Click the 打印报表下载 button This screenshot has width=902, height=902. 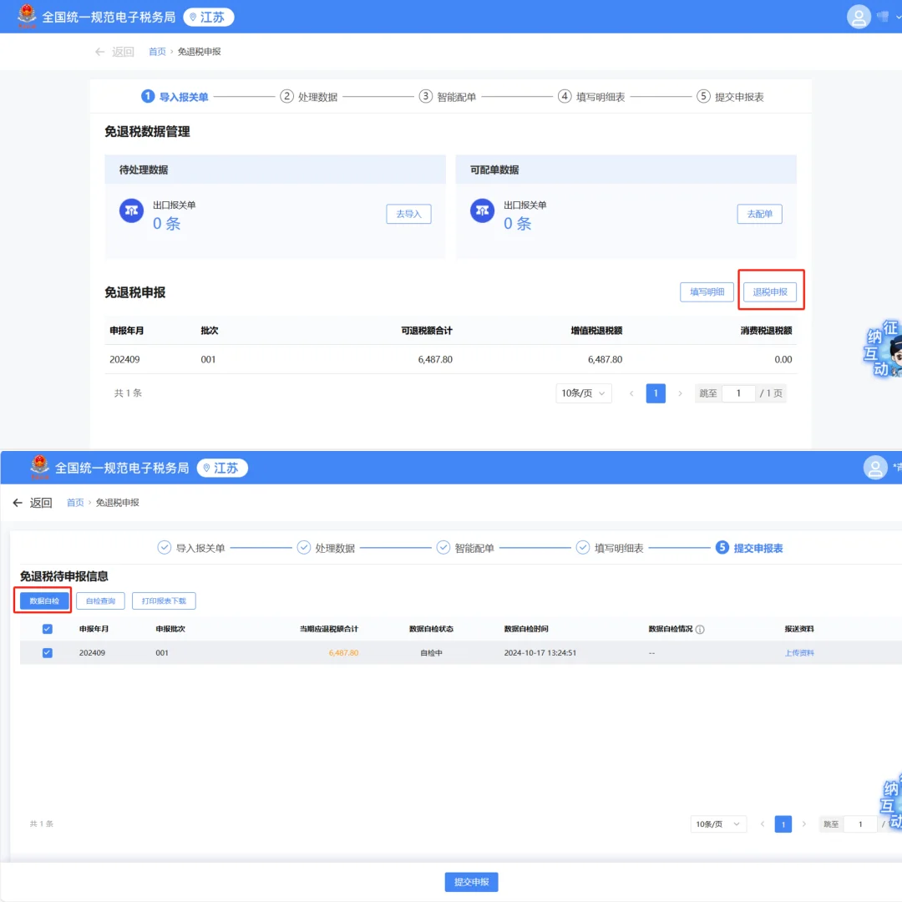pyautogui.click(x=164, y=600)
